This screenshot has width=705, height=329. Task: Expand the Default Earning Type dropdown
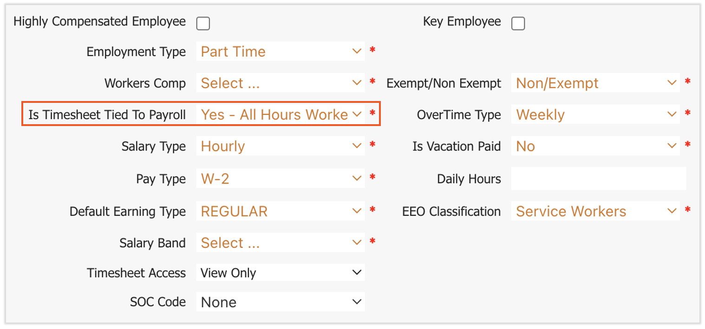280,211
